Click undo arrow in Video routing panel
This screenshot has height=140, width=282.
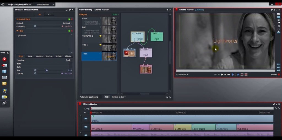tap(167, 97)
